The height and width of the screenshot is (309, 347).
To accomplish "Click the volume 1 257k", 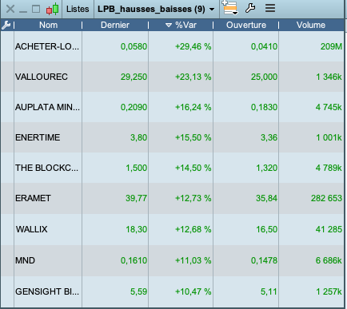I will 329,291.
